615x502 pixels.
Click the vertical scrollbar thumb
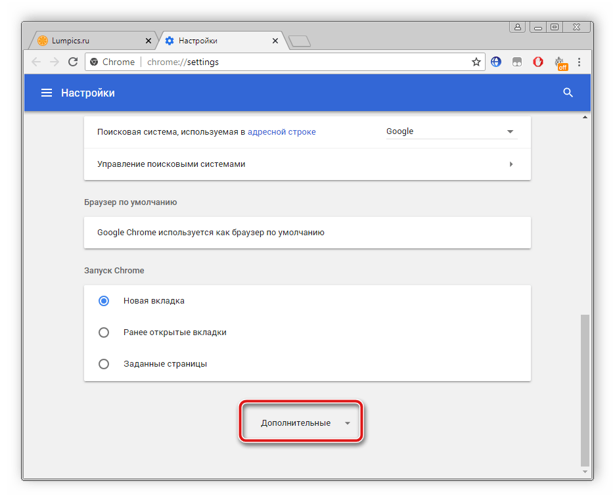click(585, 388)
